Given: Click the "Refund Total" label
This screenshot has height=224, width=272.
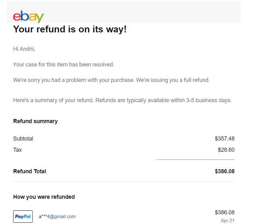Looking at the screenshot, I should coord(30,171).
